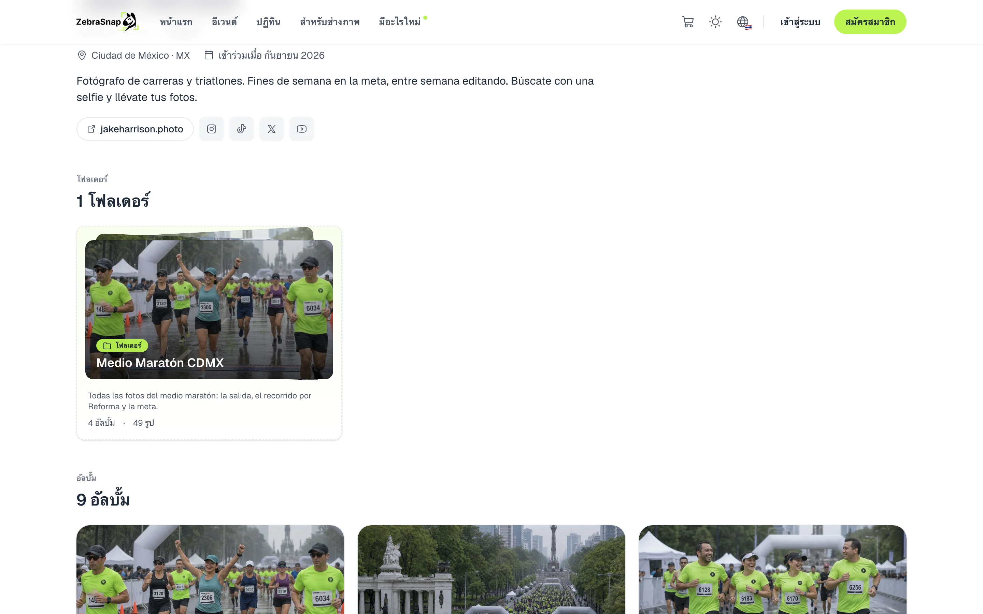This screenshot has width=983, height=614.
Task: Visit jakeharrison.photo website
Action: 135,129
